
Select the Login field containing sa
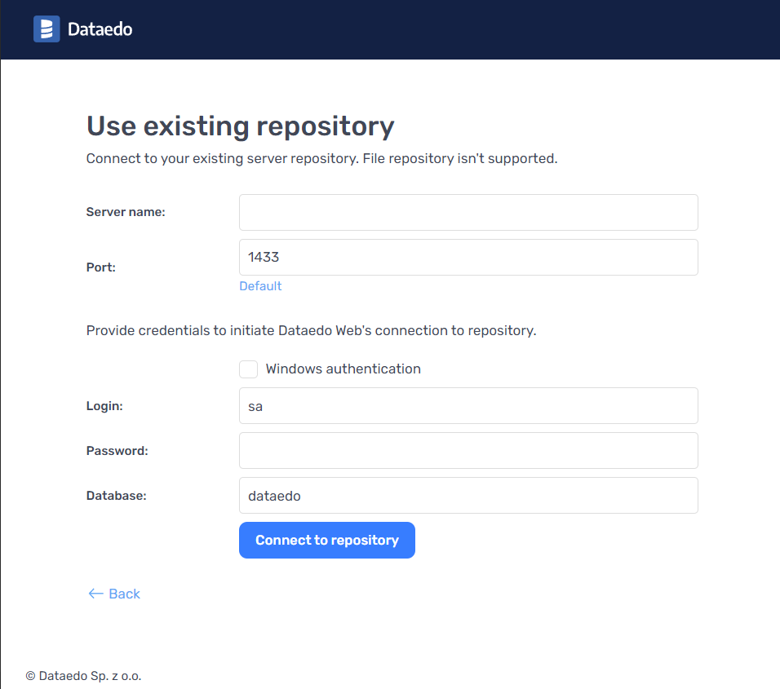pyautogui.click(x=468, y=405)
